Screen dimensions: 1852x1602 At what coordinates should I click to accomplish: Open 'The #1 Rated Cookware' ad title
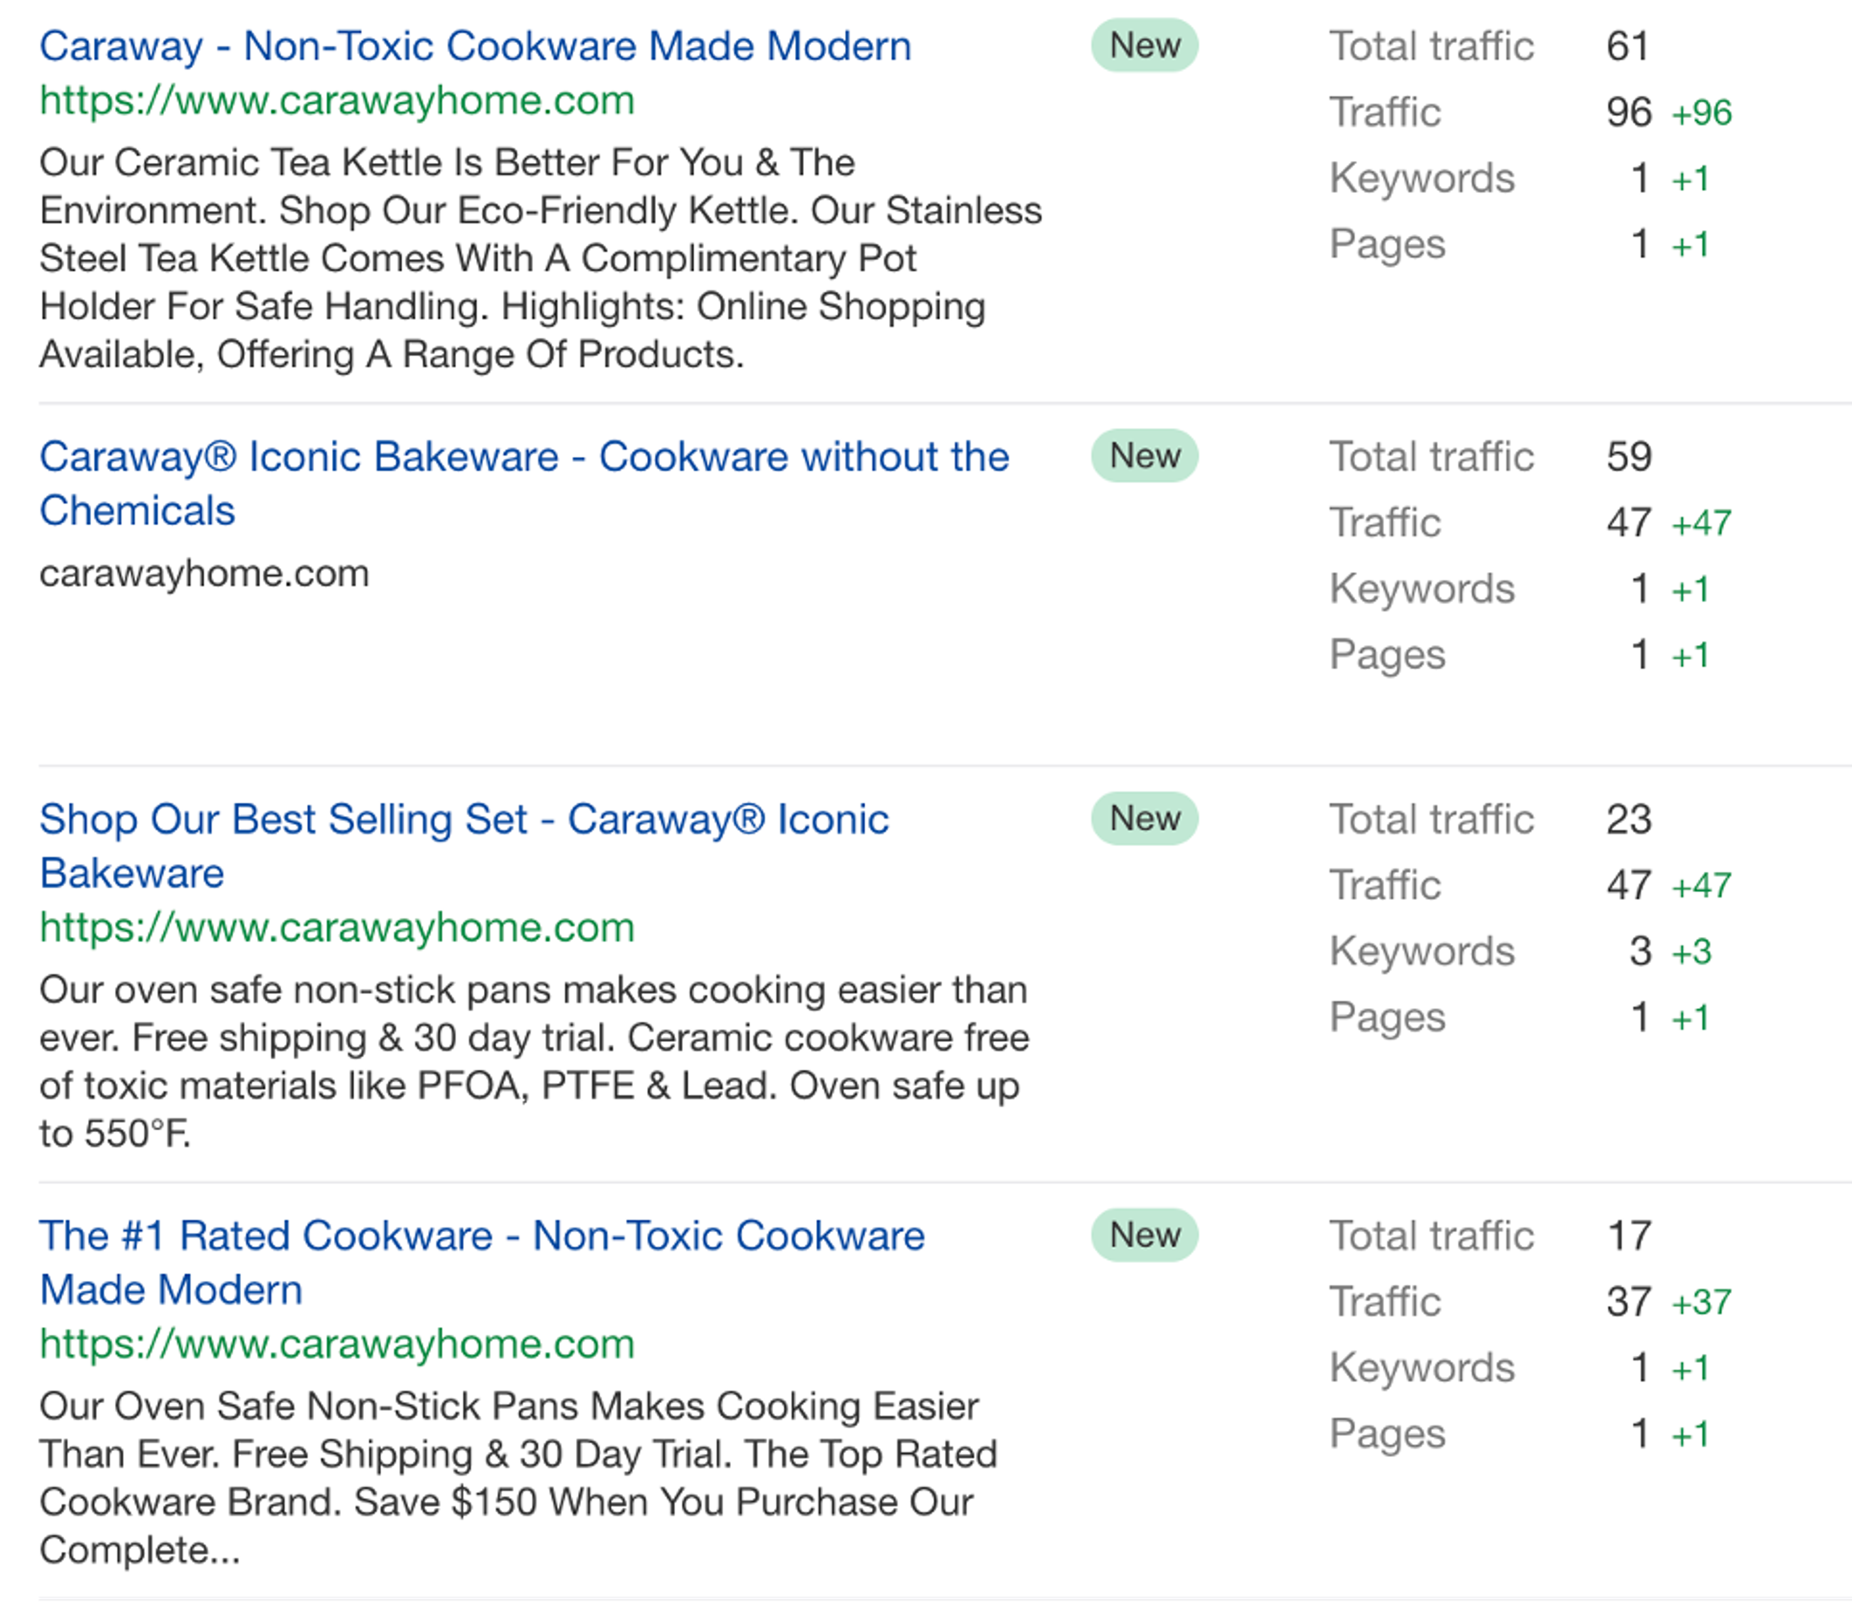(483, 1263)
